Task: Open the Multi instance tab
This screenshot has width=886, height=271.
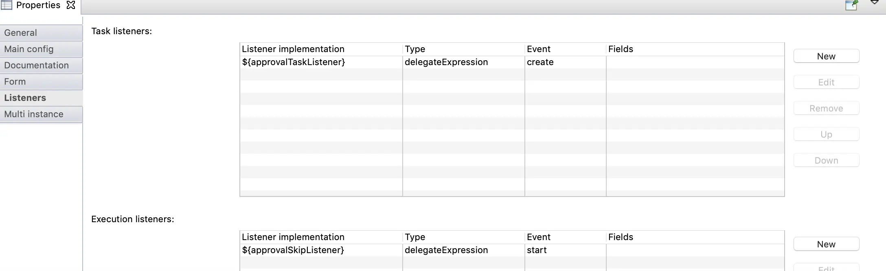Action: pos(41,114)
